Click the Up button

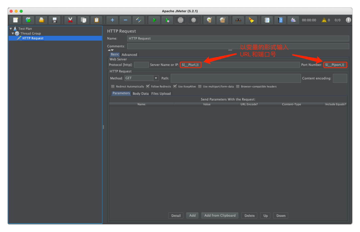pos(265,216)
